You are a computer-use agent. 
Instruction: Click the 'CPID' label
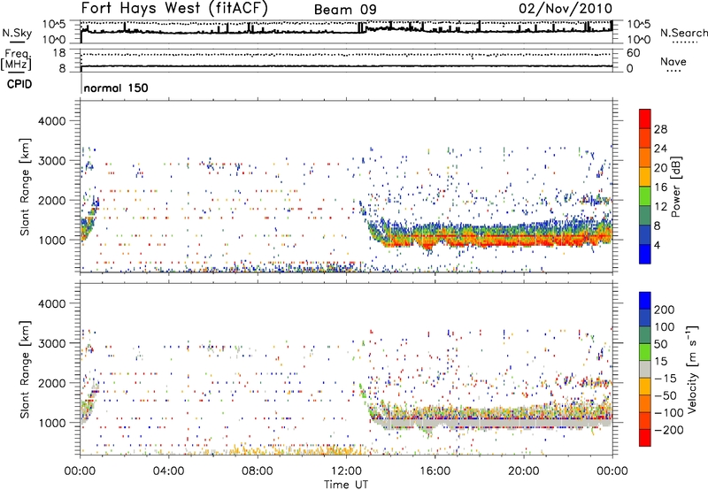[19, 84]
